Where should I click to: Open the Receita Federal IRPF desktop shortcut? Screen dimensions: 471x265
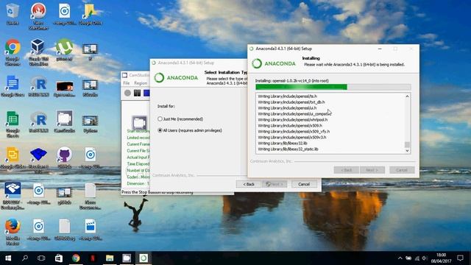pos(13,196)
